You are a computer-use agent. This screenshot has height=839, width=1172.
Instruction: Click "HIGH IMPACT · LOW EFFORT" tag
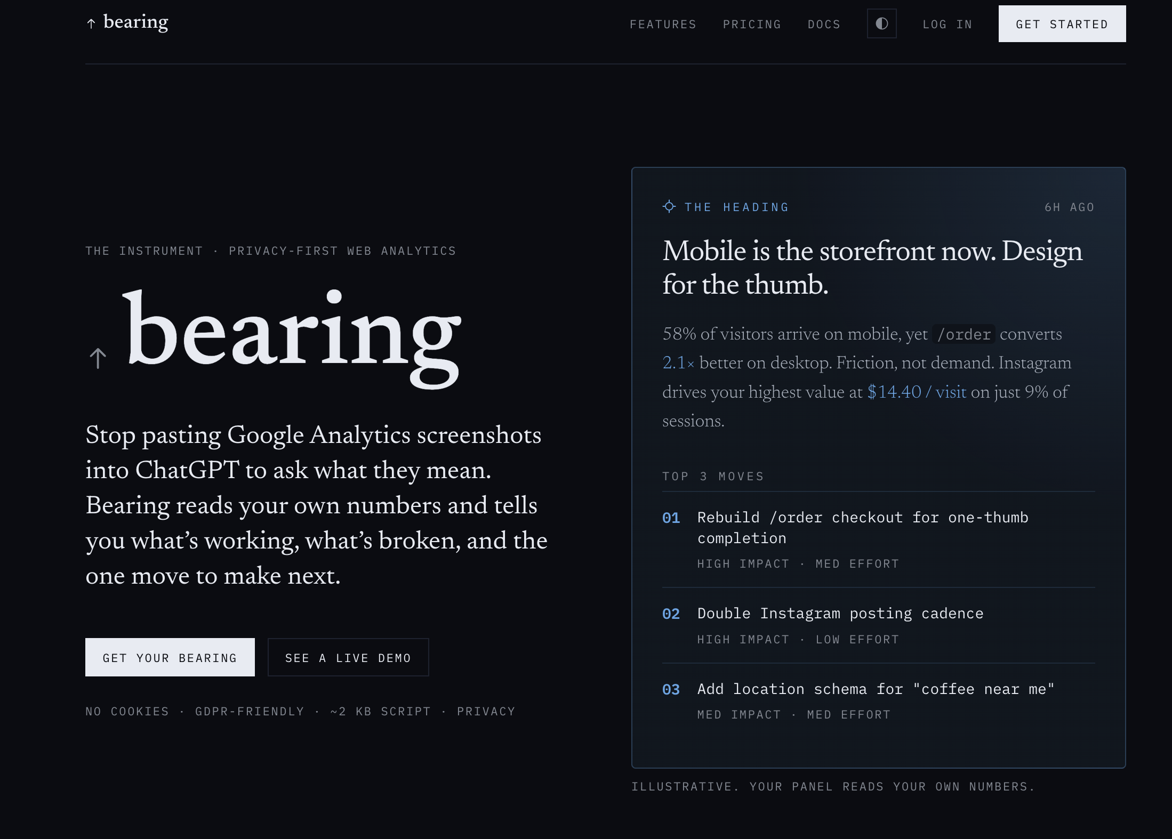798,640
